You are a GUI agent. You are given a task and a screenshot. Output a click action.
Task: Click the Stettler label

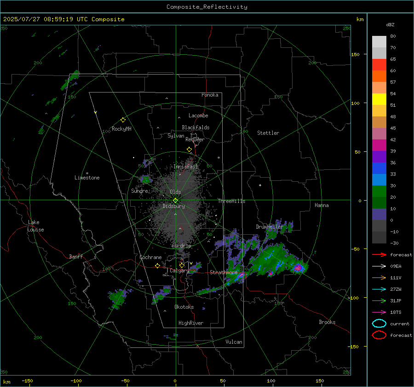(268, 133)
